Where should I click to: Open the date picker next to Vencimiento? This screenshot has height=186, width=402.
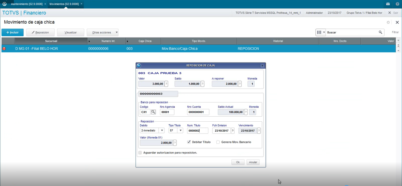259,131
